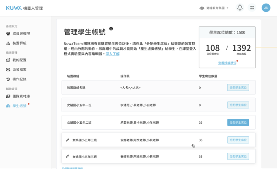Click the JS user avatar

coord(266,8)
